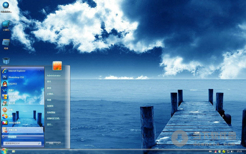Open the arrow menu beside Shut down

(59, 143)
